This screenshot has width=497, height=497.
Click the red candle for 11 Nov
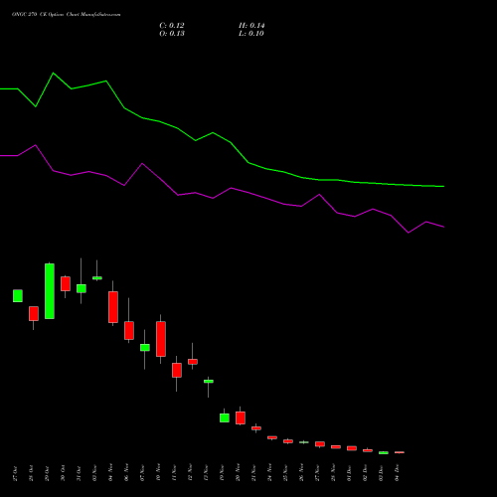point(177,370)
